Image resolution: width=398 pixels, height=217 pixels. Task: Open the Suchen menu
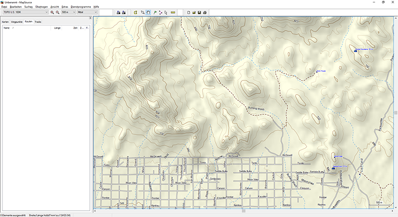coord(28,7)
